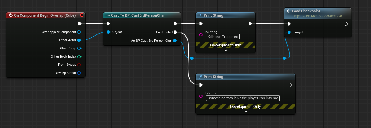Click the 'Other Actor' label

68,40
